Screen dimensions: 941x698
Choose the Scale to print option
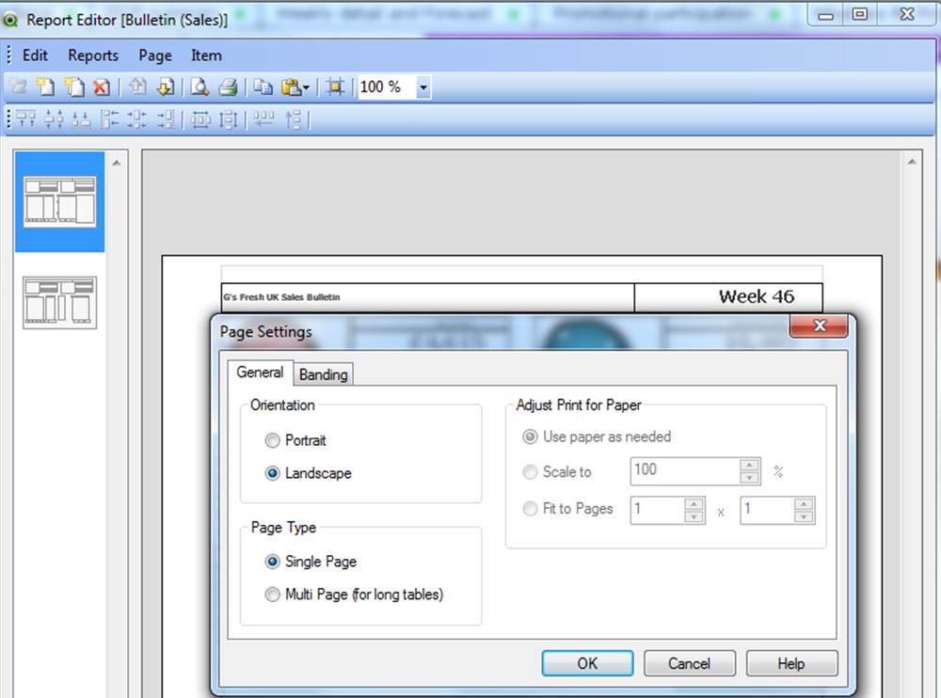[x=530, y=472]
